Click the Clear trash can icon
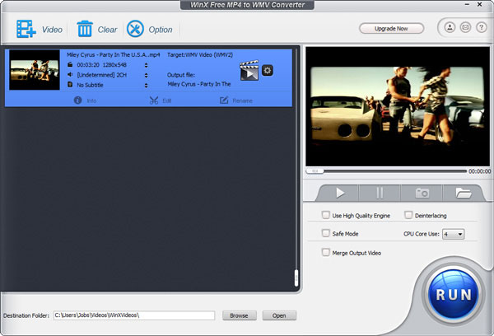494x336 pixels. click(x=85, y=29)
